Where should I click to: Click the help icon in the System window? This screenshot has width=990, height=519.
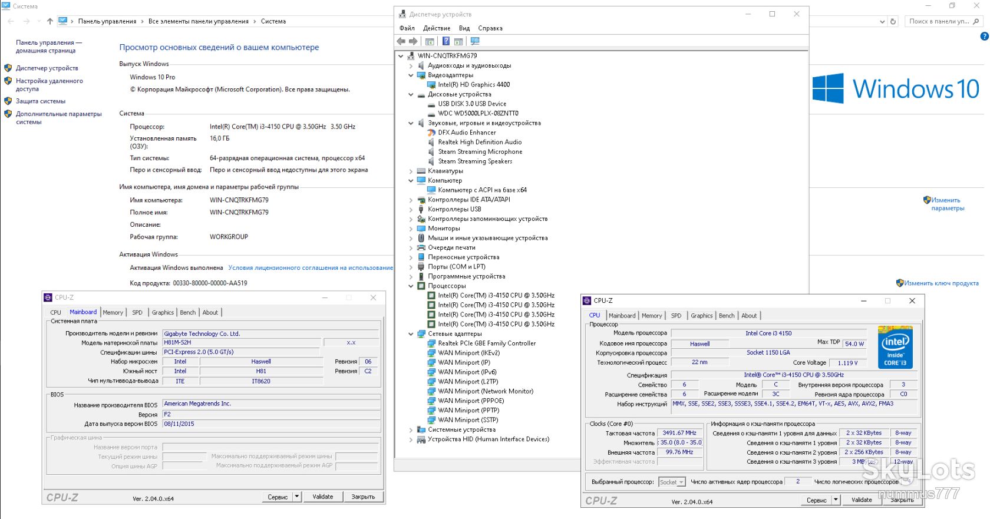(984, 37)
